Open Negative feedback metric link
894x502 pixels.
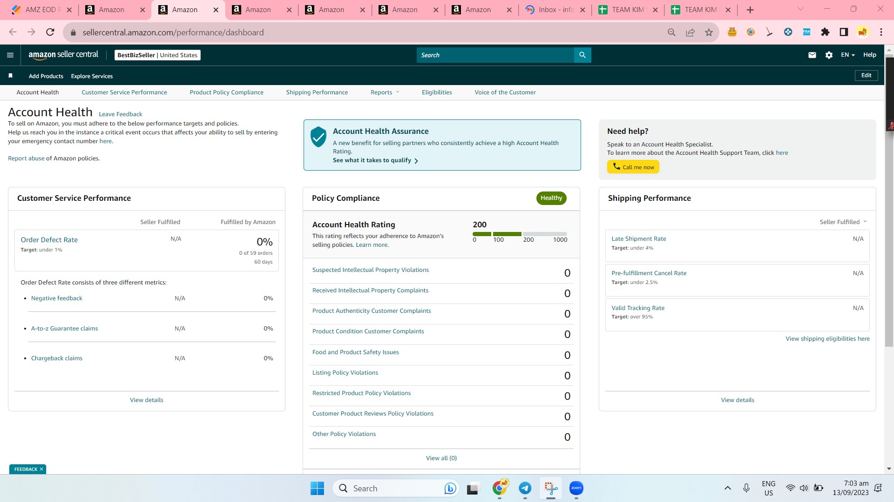tap(57, 298)
